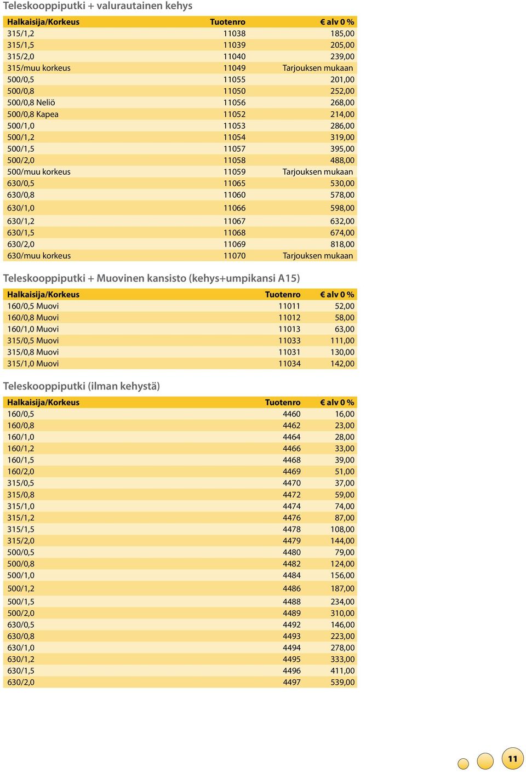The height and width of the screenshot is (773, 526).
Task: Click product number 4460
Action: [x=291, y=414]
